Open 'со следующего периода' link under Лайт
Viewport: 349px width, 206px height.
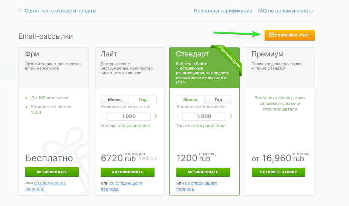[x=121, y=186]
